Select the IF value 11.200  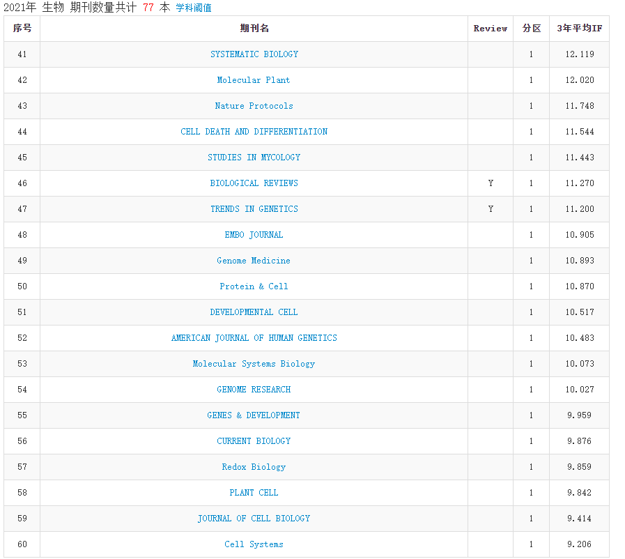(x=580, y=209)
